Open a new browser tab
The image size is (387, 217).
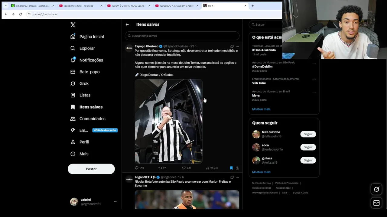(x=252, y=6)
